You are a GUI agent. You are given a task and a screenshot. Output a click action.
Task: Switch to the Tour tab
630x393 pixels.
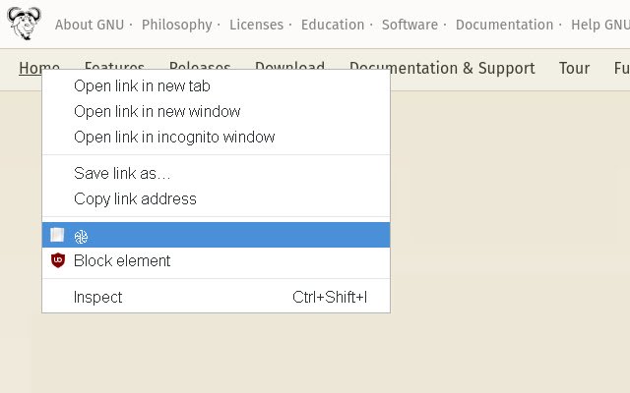click(574, 68)
